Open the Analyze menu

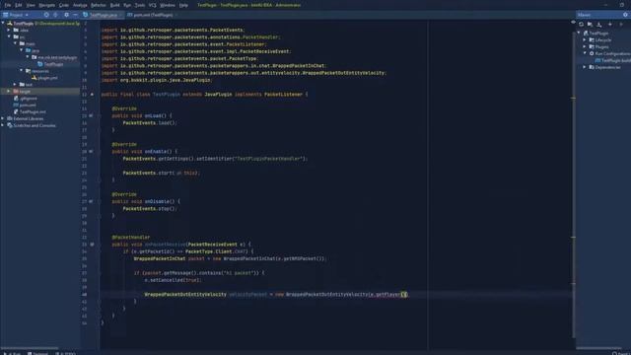coord(80,5)
